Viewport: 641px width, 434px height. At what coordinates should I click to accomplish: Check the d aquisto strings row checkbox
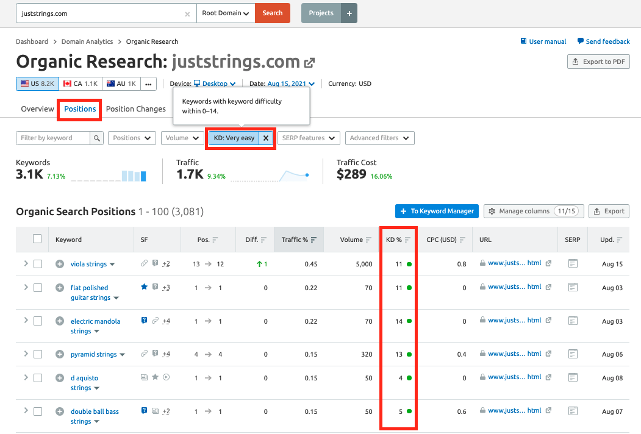click(38, 378)
